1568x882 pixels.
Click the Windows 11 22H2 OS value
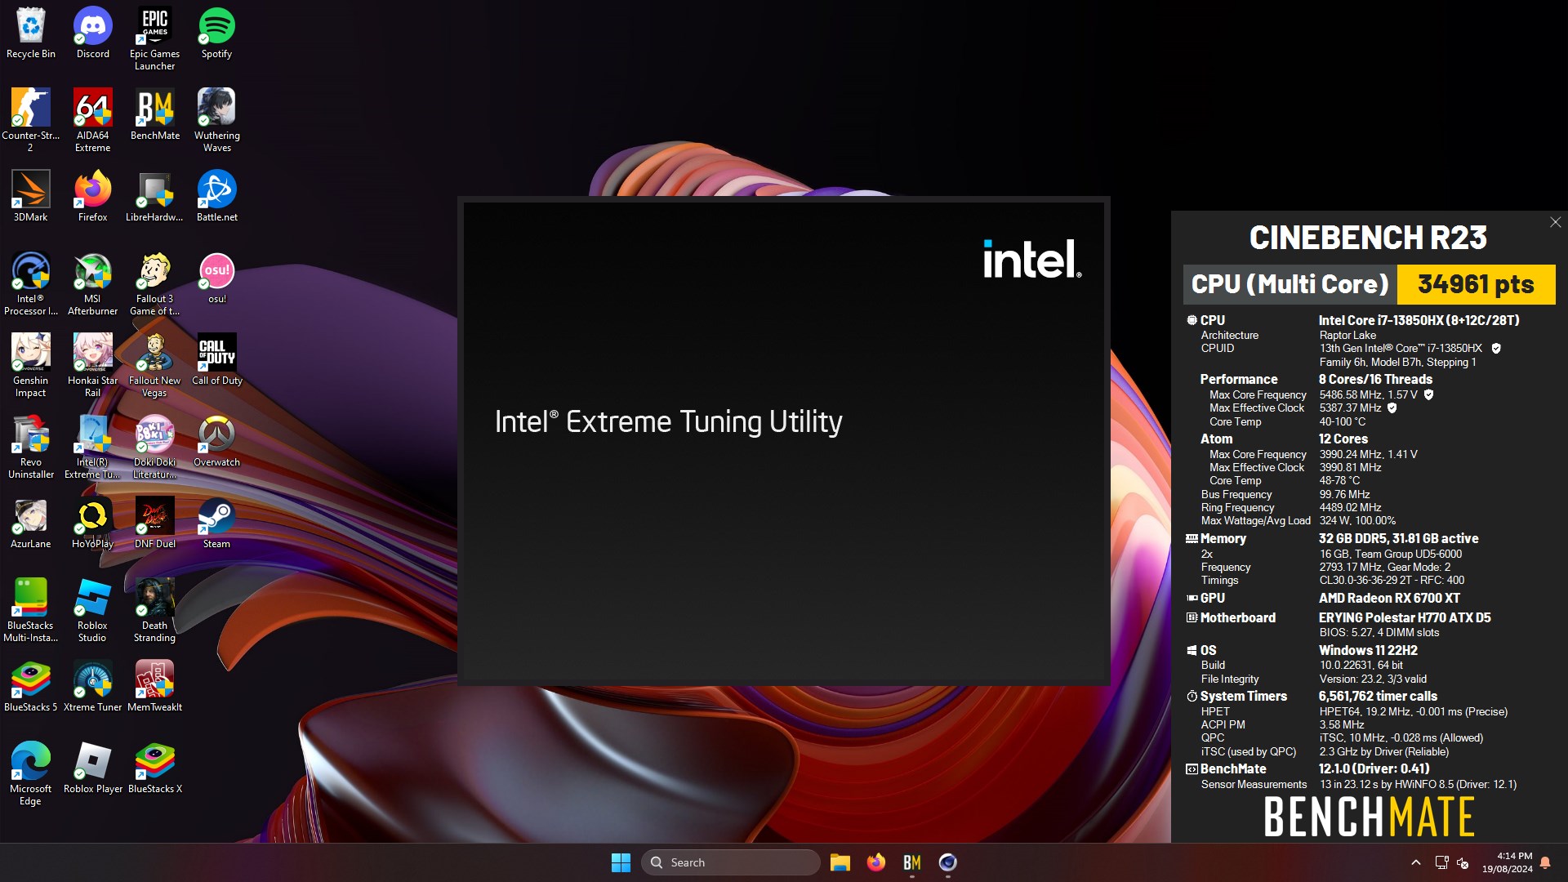point(1368,650)
